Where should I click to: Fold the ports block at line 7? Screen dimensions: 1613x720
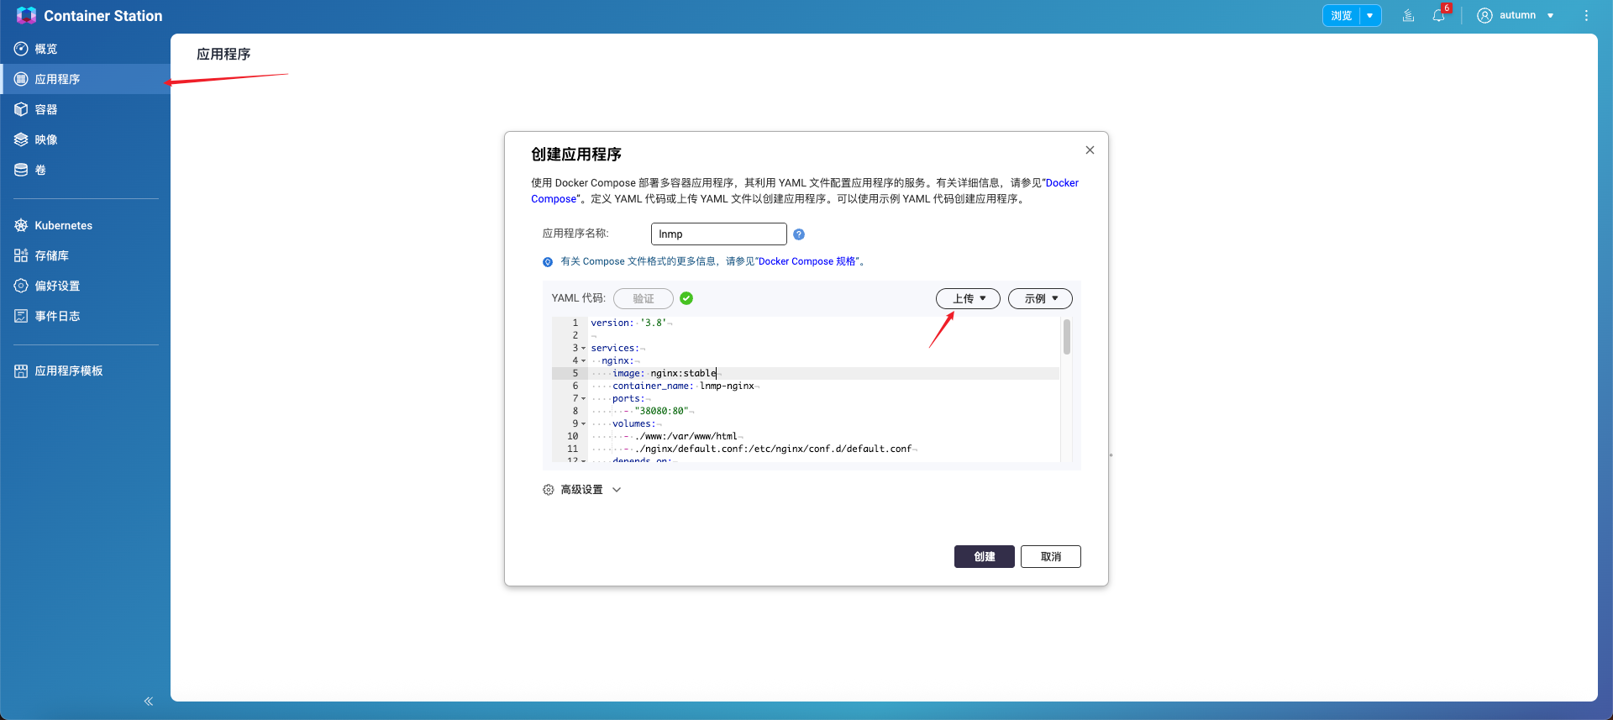(x=584, y=398)
